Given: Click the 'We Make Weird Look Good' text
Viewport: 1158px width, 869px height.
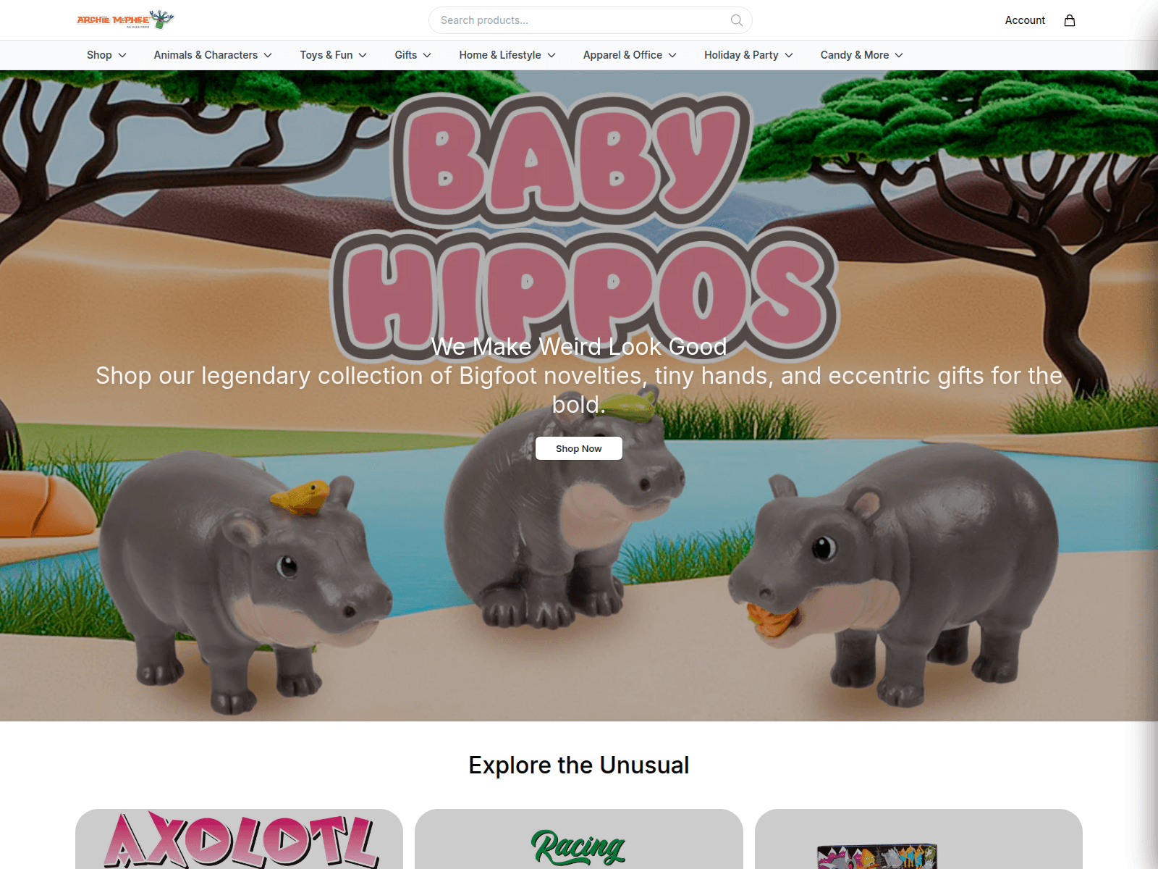Looking at the screenshot, I should point(579,347).
